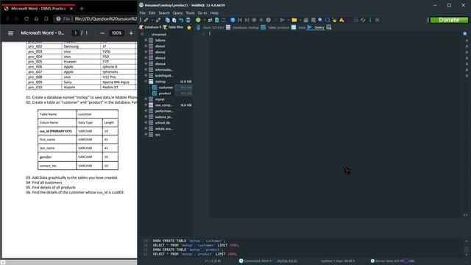Click the Run query play icon
The height and width of the screenshot is (265, 471).
coord(282,20)
